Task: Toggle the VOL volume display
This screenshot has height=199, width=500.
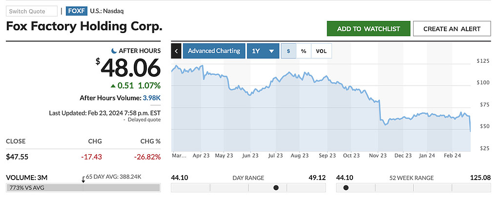Action: (x=321, y=51)
